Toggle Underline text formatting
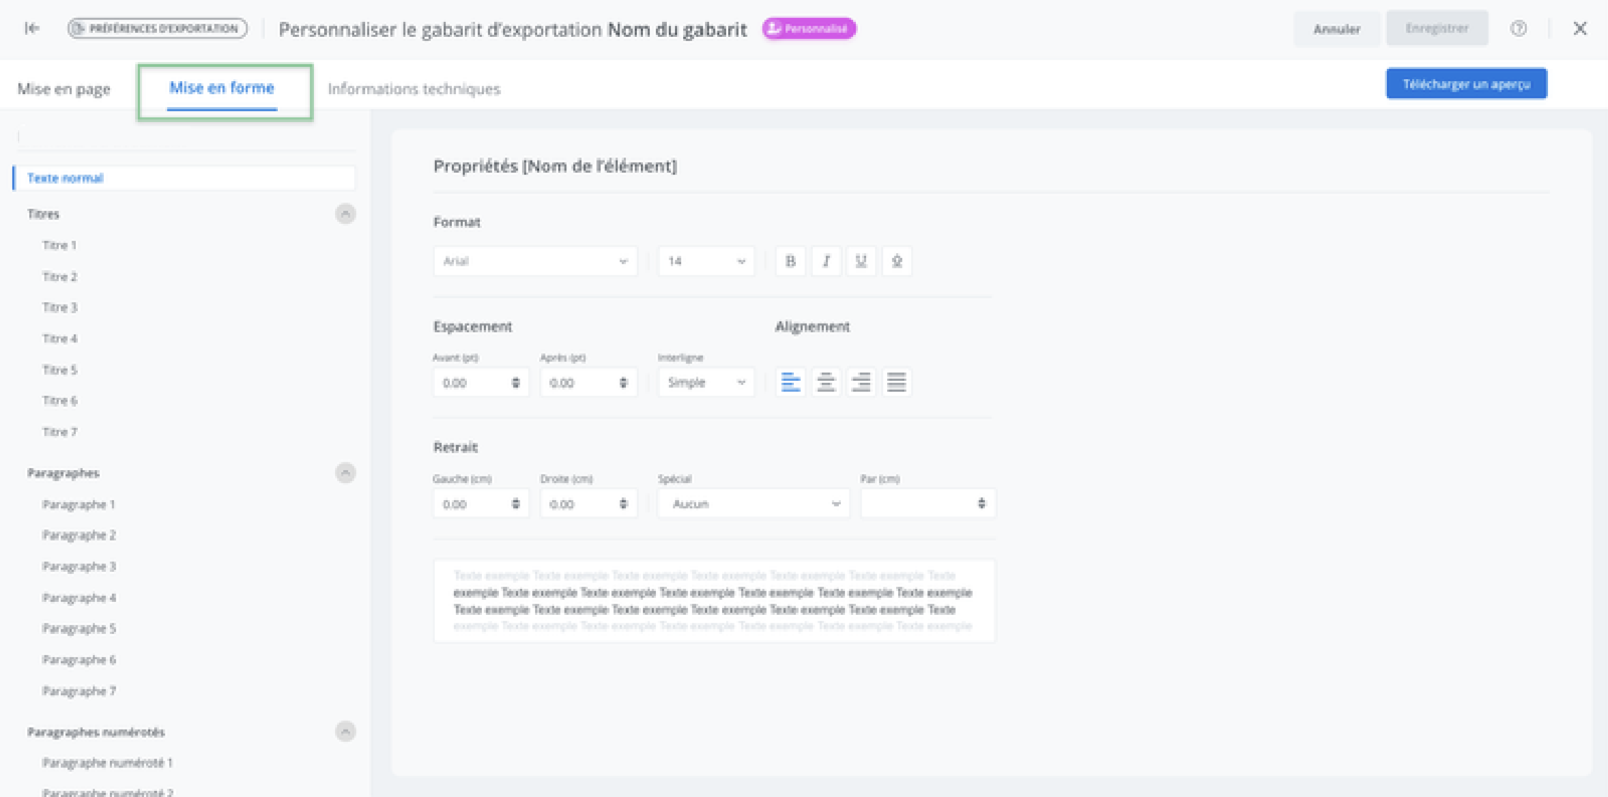The width and height of the screenshot is (1608, 797). point(861,261)
